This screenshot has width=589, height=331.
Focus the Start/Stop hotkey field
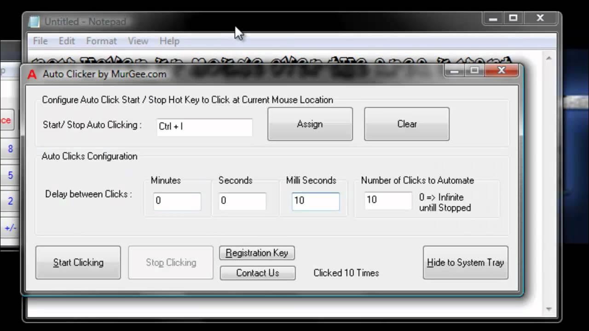coord(204,126)
